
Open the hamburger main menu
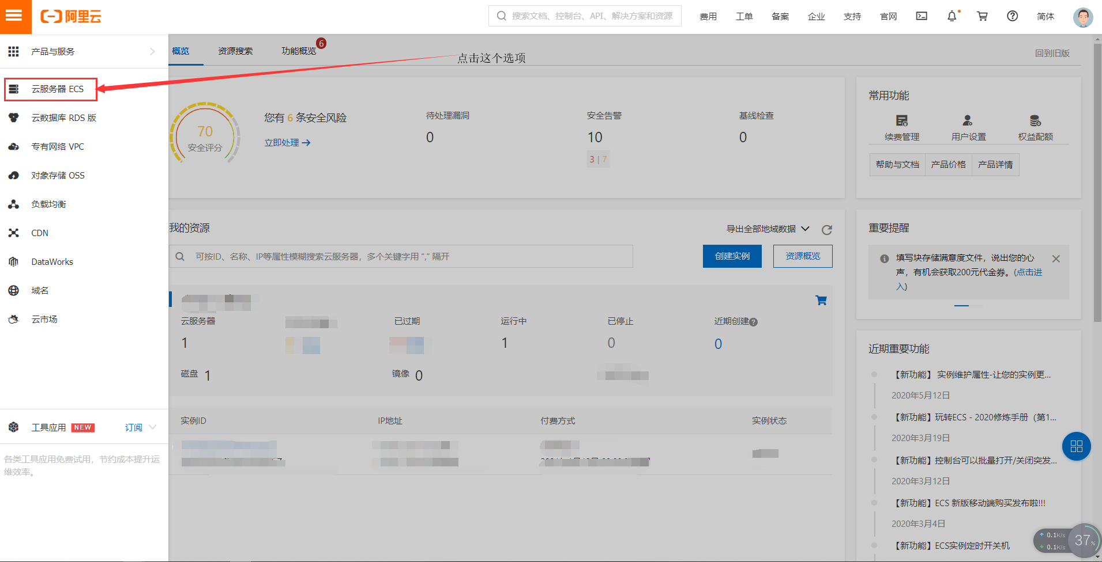16,16
